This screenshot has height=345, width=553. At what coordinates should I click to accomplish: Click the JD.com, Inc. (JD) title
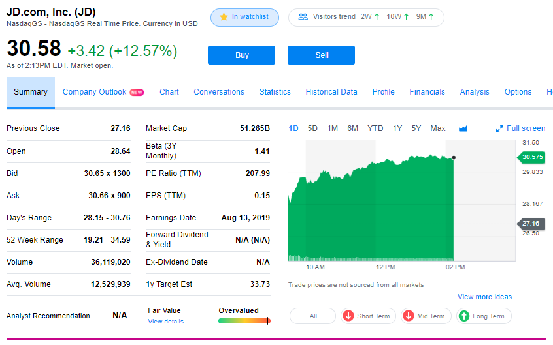click(x=51, y=12)
